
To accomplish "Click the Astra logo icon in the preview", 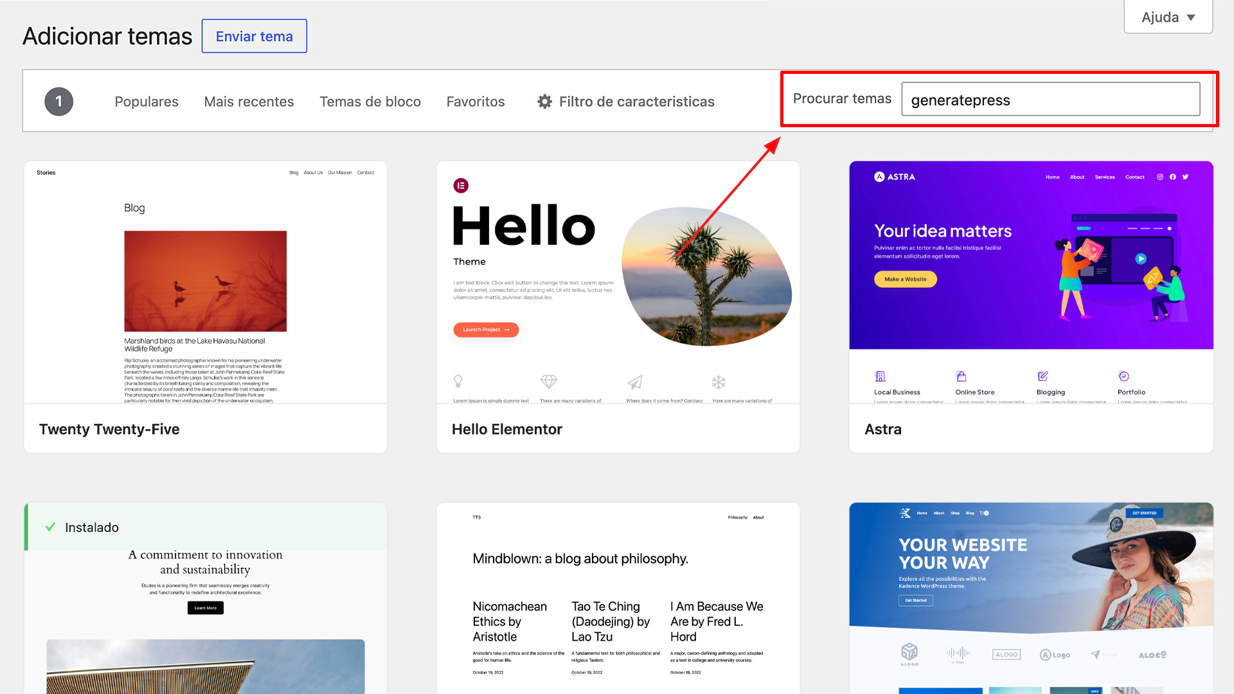I will [879, 177].
